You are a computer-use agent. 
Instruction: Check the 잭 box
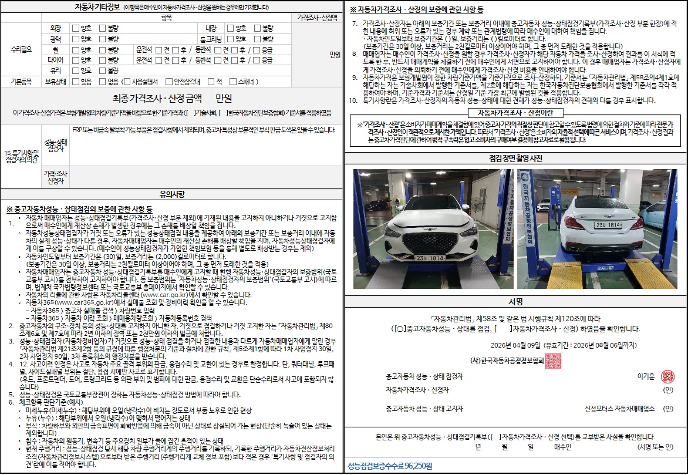pyautogui.click(x=211, y=82)
